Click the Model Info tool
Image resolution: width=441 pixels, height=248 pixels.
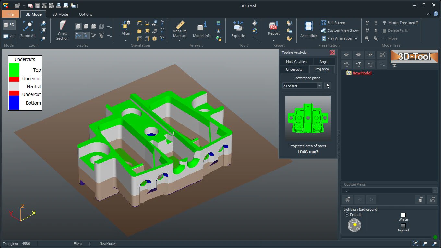coord(201,29)
